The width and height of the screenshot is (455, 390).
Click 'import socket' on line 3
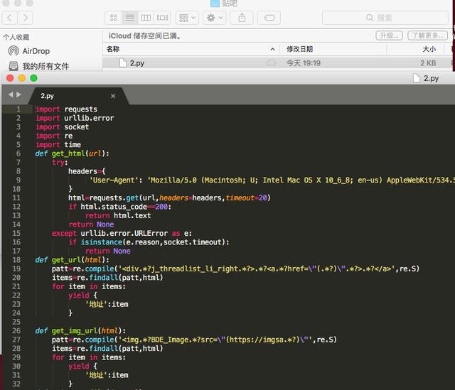(x=62, y=127)
